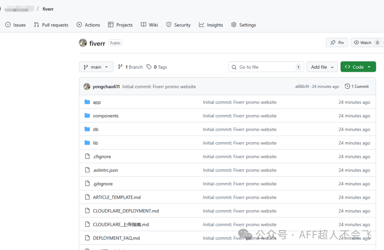The width and height of the screenshot is (384, 250).
Task: Click the tag icon beside 0 Tags
Action: click(x=149, y=67)
